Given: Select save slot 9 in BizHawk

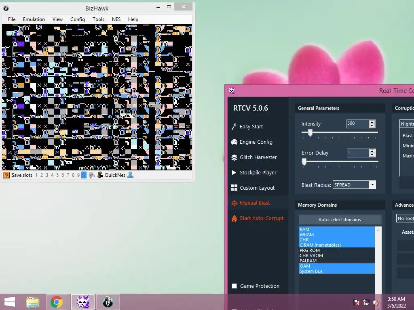Looking at the screenshot, I should point(78,175).
